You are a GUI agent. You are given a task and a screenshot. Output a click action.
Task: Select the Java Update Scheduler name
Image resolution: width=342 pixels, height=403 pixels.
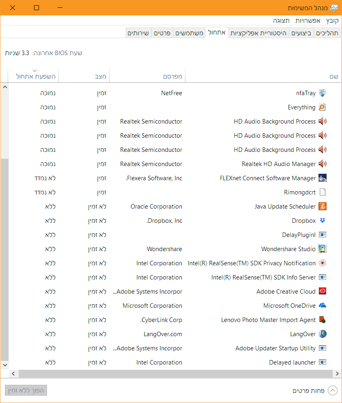[285, 206]
